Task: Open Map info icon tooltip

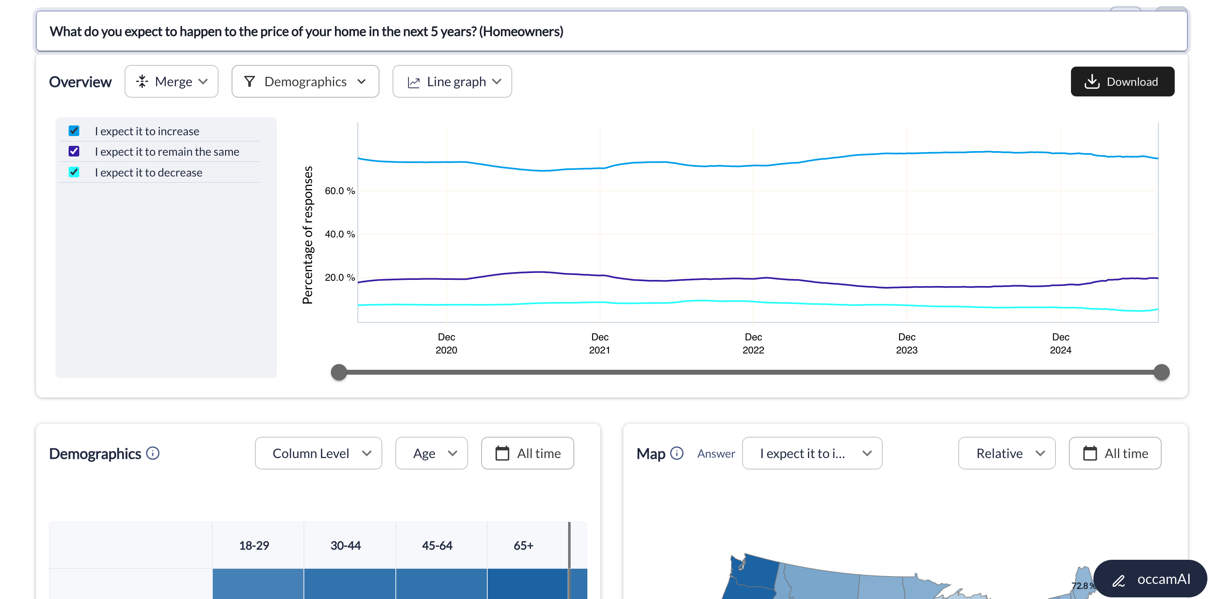Action: click(x=676, y=453)
